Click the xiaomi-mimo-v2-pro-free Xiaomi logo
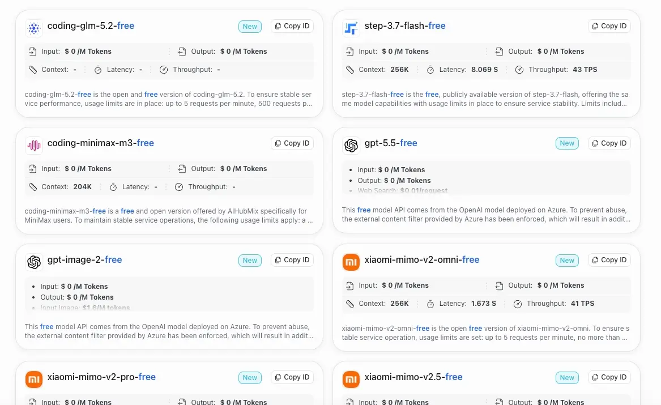Image resolution: width=661 pixels, height=405 pixels. click(x=34, y=380)
